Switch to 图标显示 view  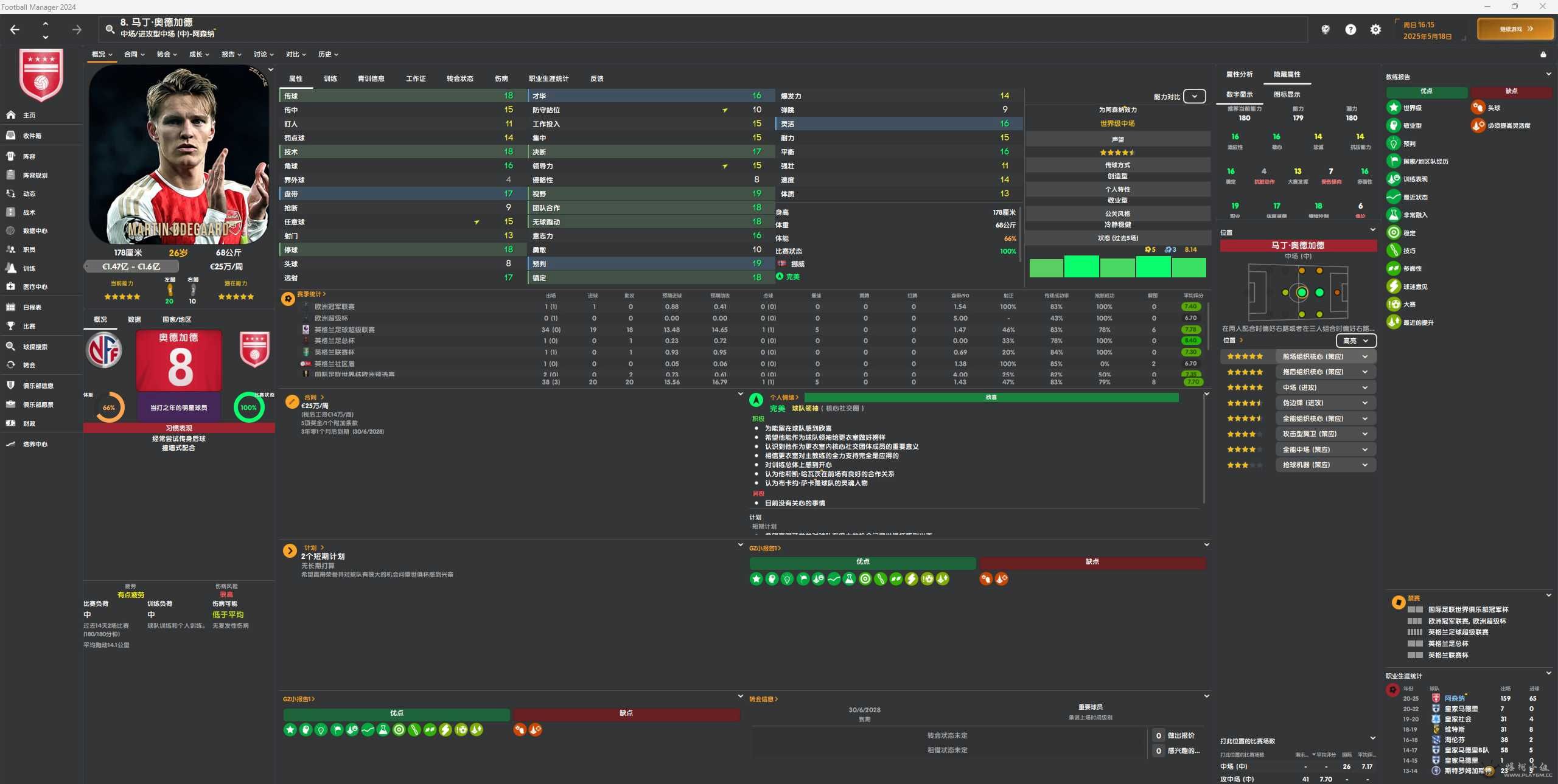(1287, 95)
